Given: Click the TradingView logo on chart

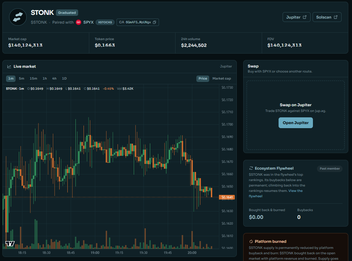Looking at the screenshot, I should click(10, 243).
